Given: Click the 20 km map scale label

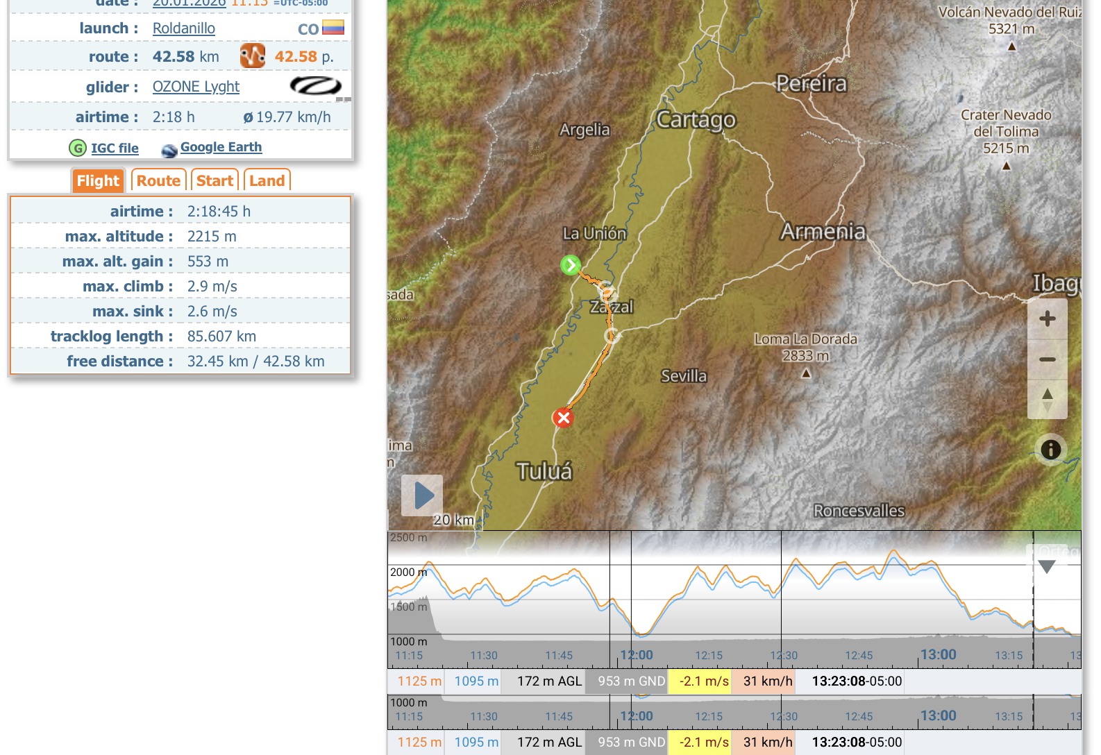Looking at the screenshot, I should (453, 520).
